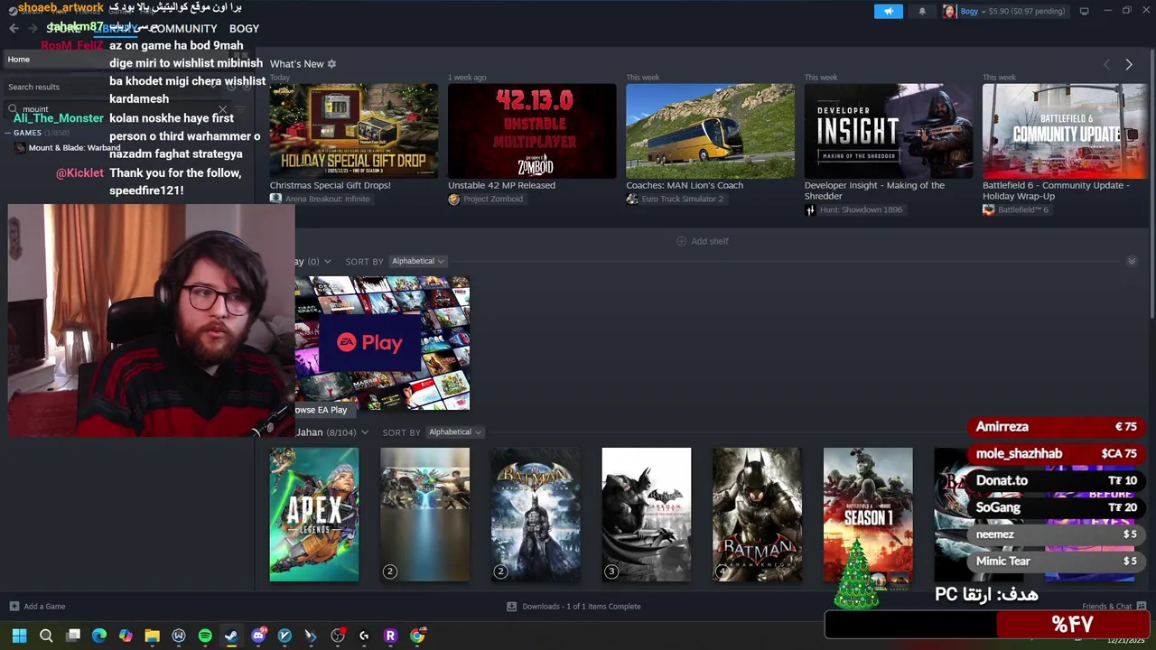Open Friends & Chat
Viewport: 1156px width, 650px height.
point(1114,607)
